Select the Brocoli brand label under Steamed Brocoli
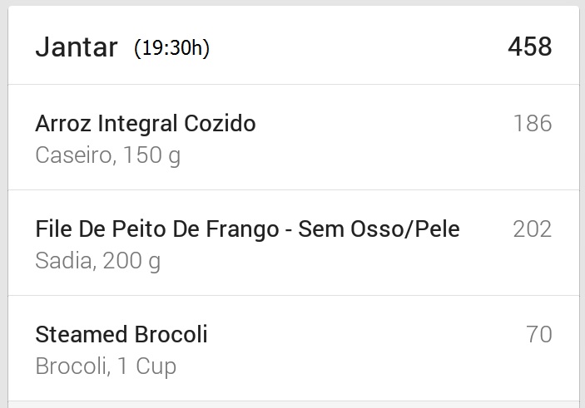 tap(71, 366)
